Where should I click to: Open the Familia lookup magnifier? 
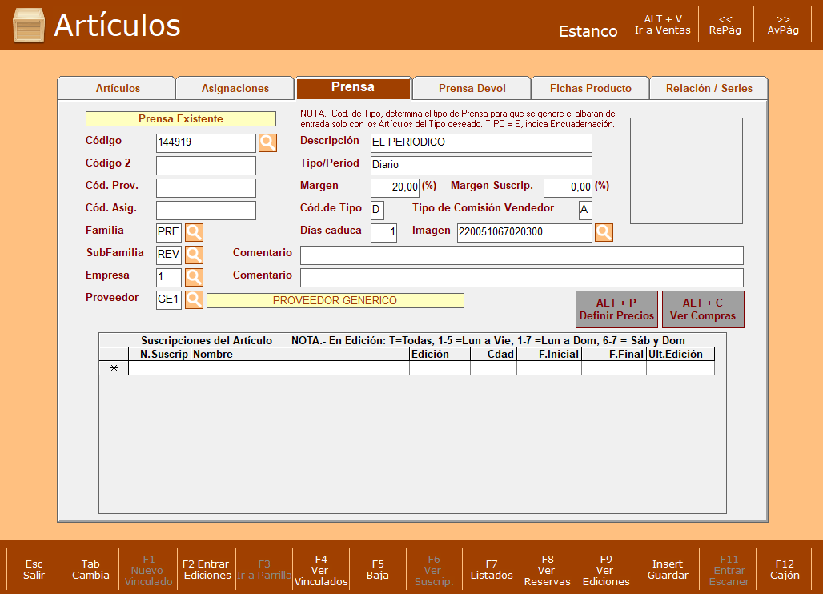pos(195,232)
